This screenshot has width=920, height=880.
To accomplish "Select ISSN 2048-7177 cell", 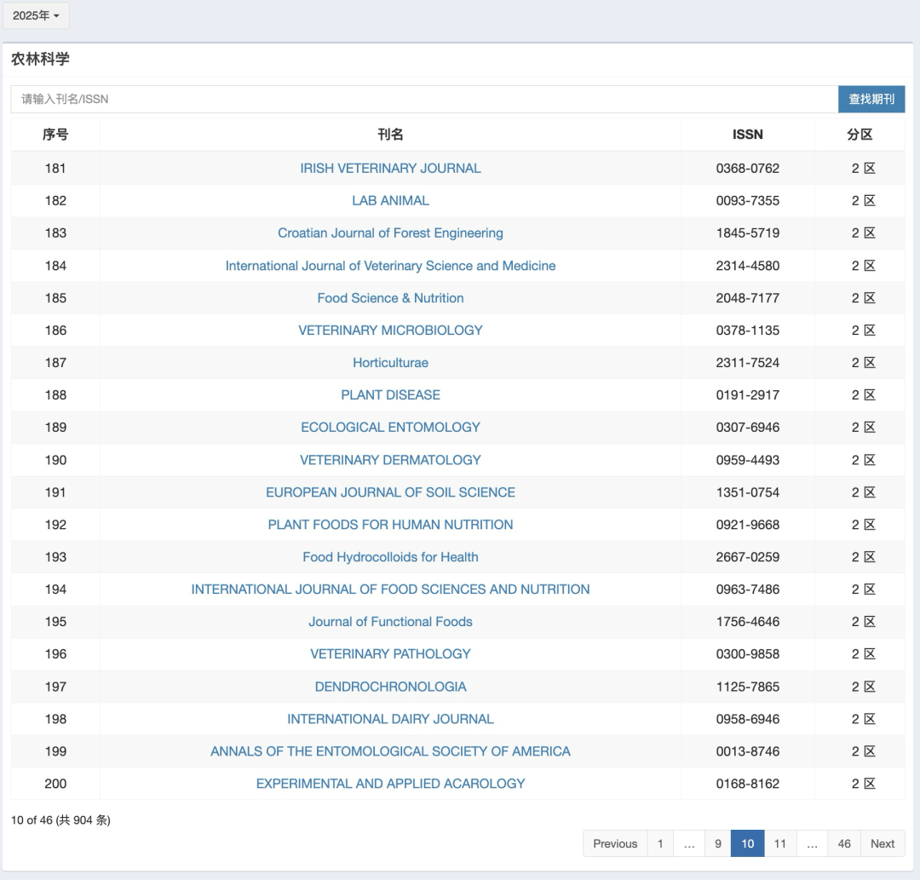I will [x=748, y=298].
